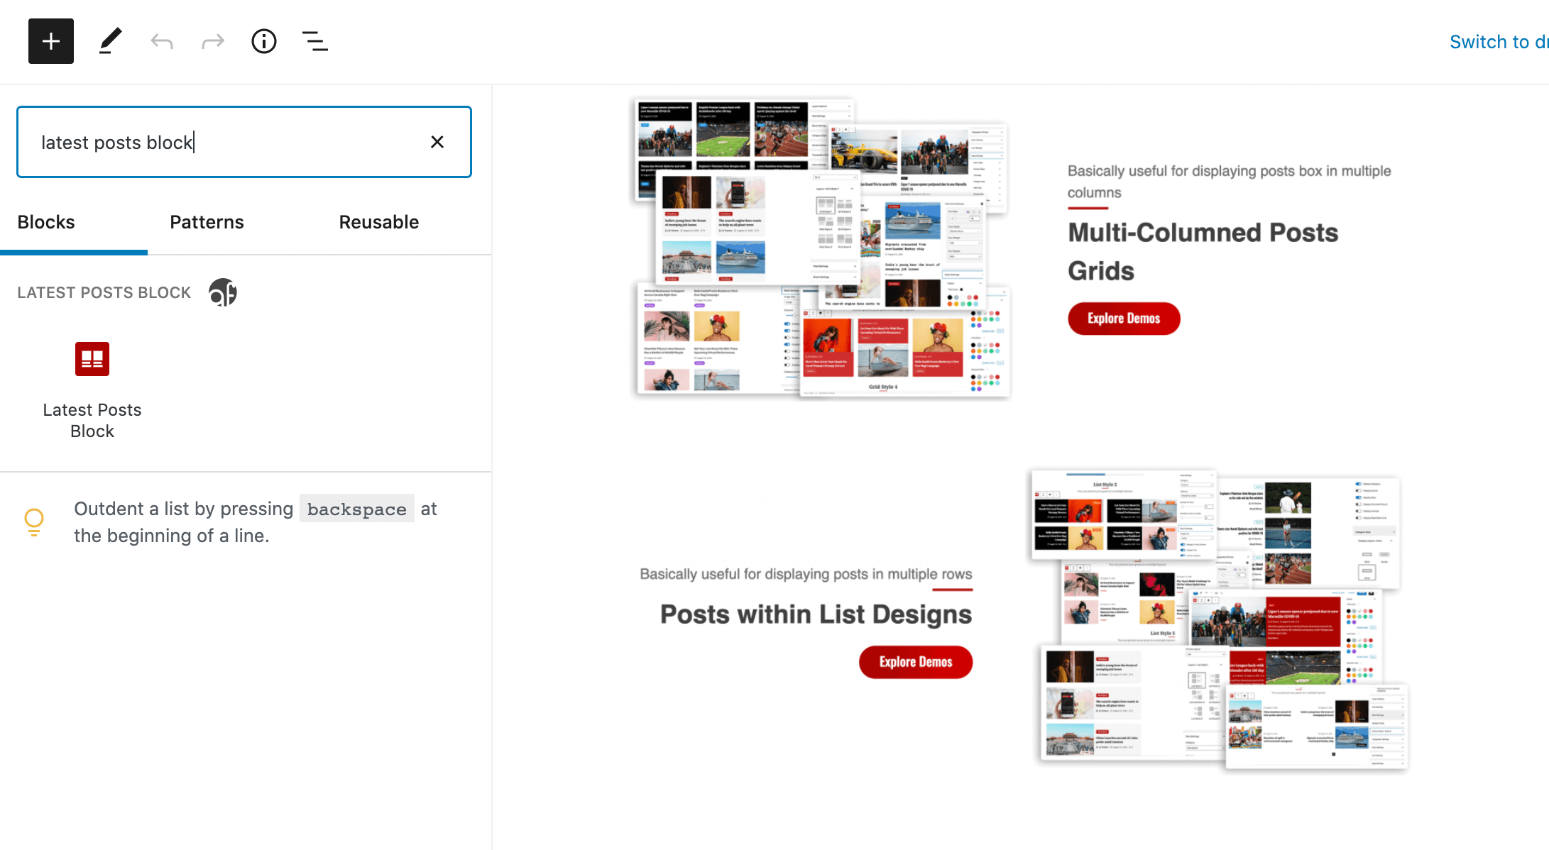Screen dimensions: 1549x850
Task: Select the list designs screenshot collage image
Action: [x=1218, y=619]
